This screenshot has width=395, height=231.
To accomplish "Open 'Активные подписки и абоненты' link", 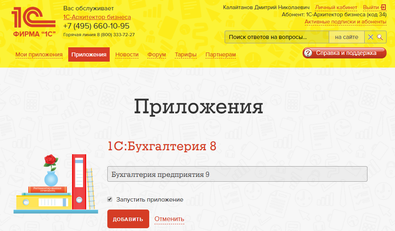I will coord(346,22).
